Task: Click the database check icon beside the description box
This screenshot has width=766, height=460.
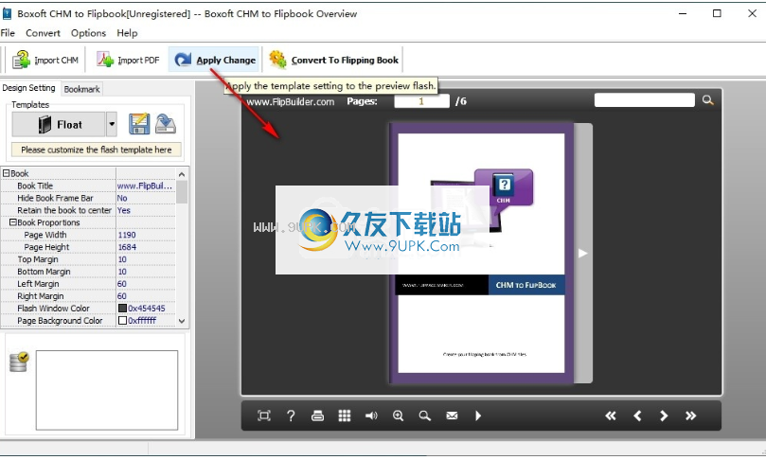Action: (19, 362)
